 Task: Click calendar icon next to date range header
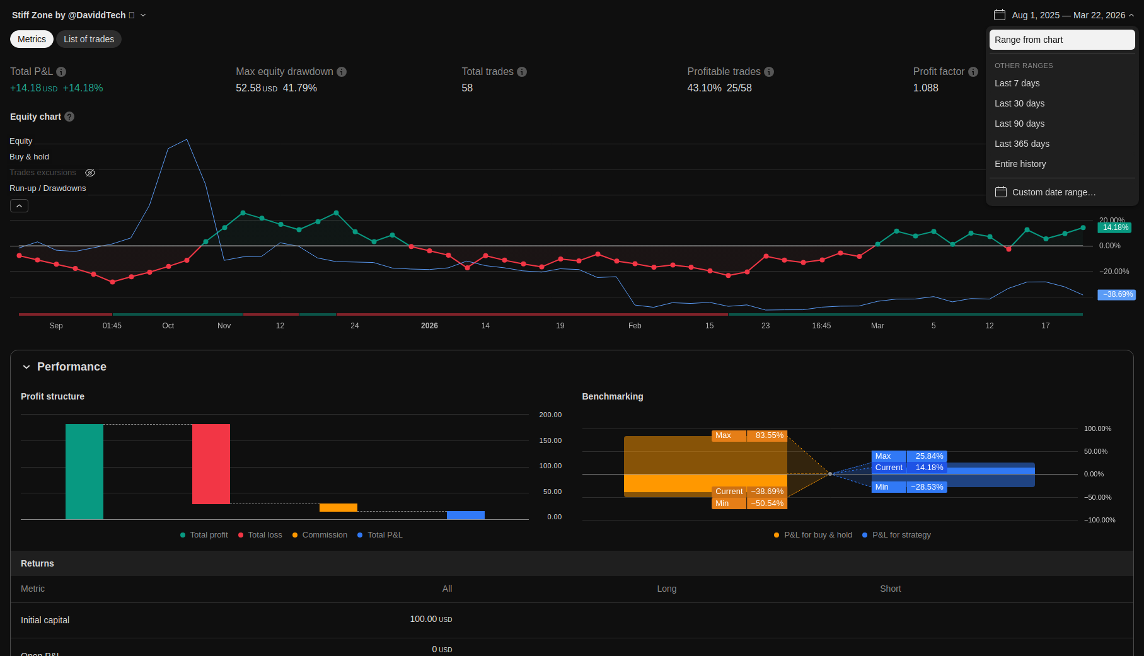(x=1000, y=14)
